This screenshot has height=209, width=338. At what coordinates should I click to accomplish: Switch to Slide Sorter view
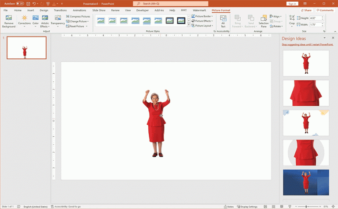click(x=273, y=207)
